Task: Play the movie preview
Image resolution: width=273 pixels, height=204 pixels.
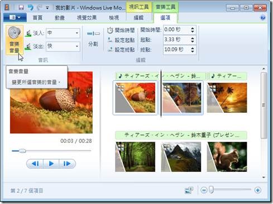Action: point(51,163)
